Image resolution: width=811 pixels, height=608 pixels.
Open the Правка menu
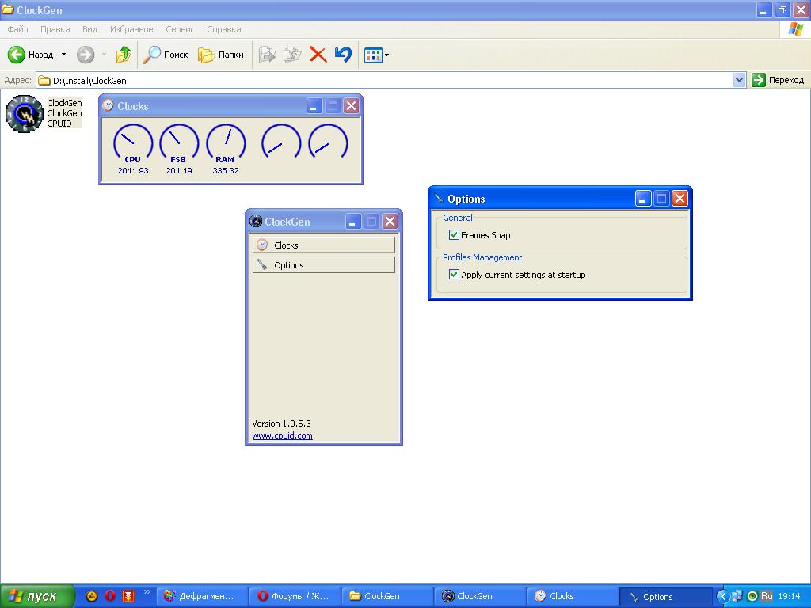pos(55,29)
